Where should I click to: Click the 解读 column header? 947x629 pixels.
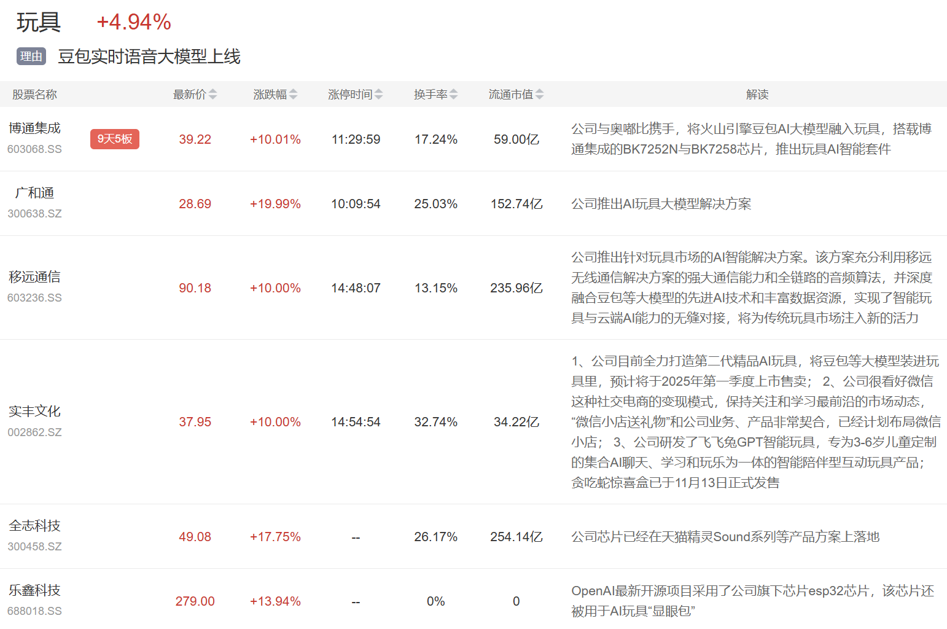coord(757,95)
